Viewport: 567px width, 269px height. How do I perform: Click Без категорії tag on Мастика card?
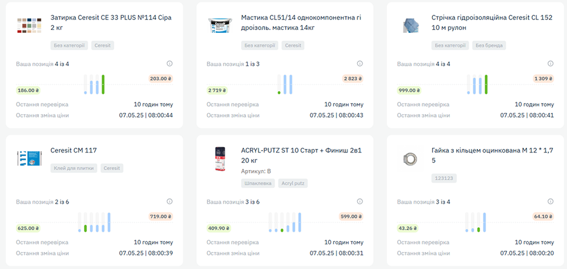click(x=260, y=45)
